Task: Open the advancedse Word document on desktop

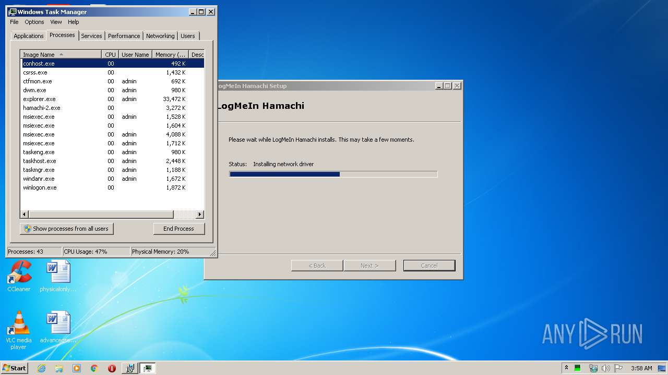Action: 58,328
